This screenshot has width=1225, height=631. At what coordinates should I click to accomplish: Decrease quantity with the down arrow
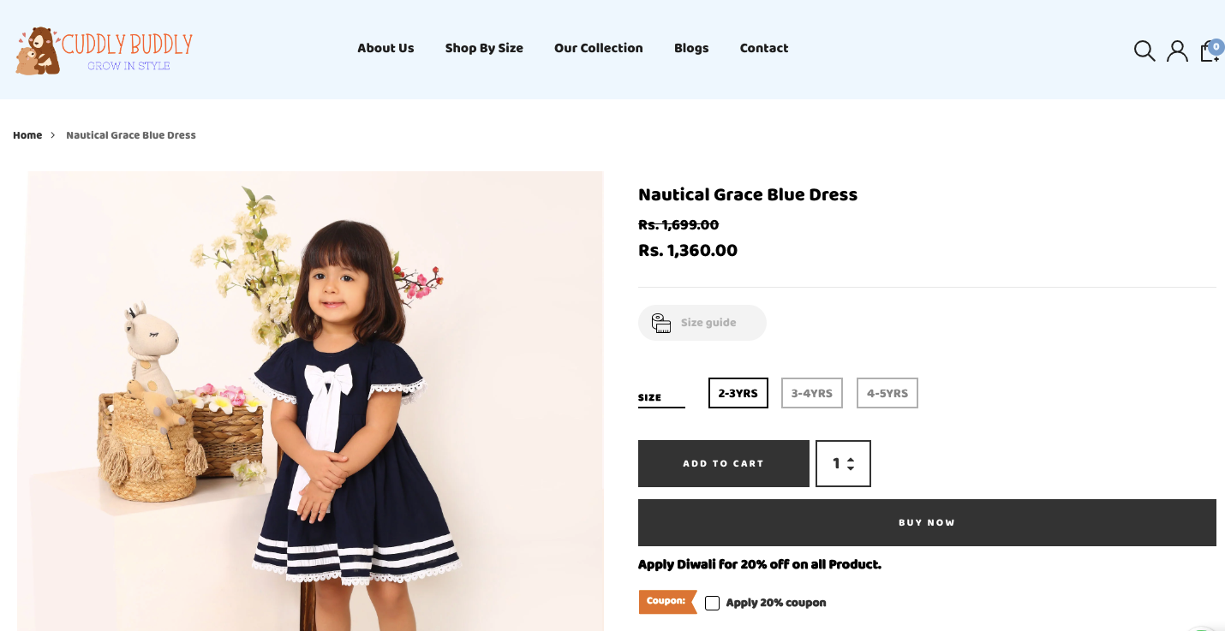point(851,468)
